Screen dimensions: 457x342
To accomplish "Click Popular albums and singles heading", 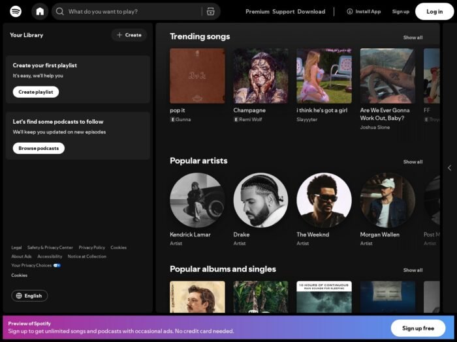I will tap(223, 269).
